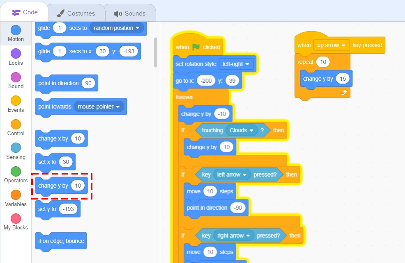
Task: Select the forever loop block
Action: (x=184, y=97)
